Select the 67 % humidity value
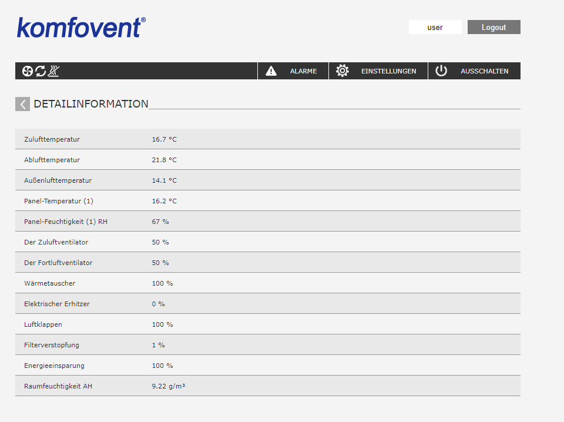Image resolution: width=564 pixels, height=422 pixels. tap(160, 222)
